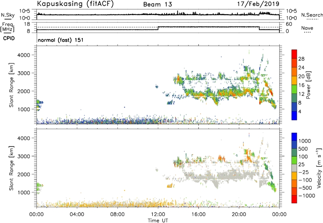The image size is (323, 223).
Task: Click the N.Sky axis label
Action: [x=8, y=15]
